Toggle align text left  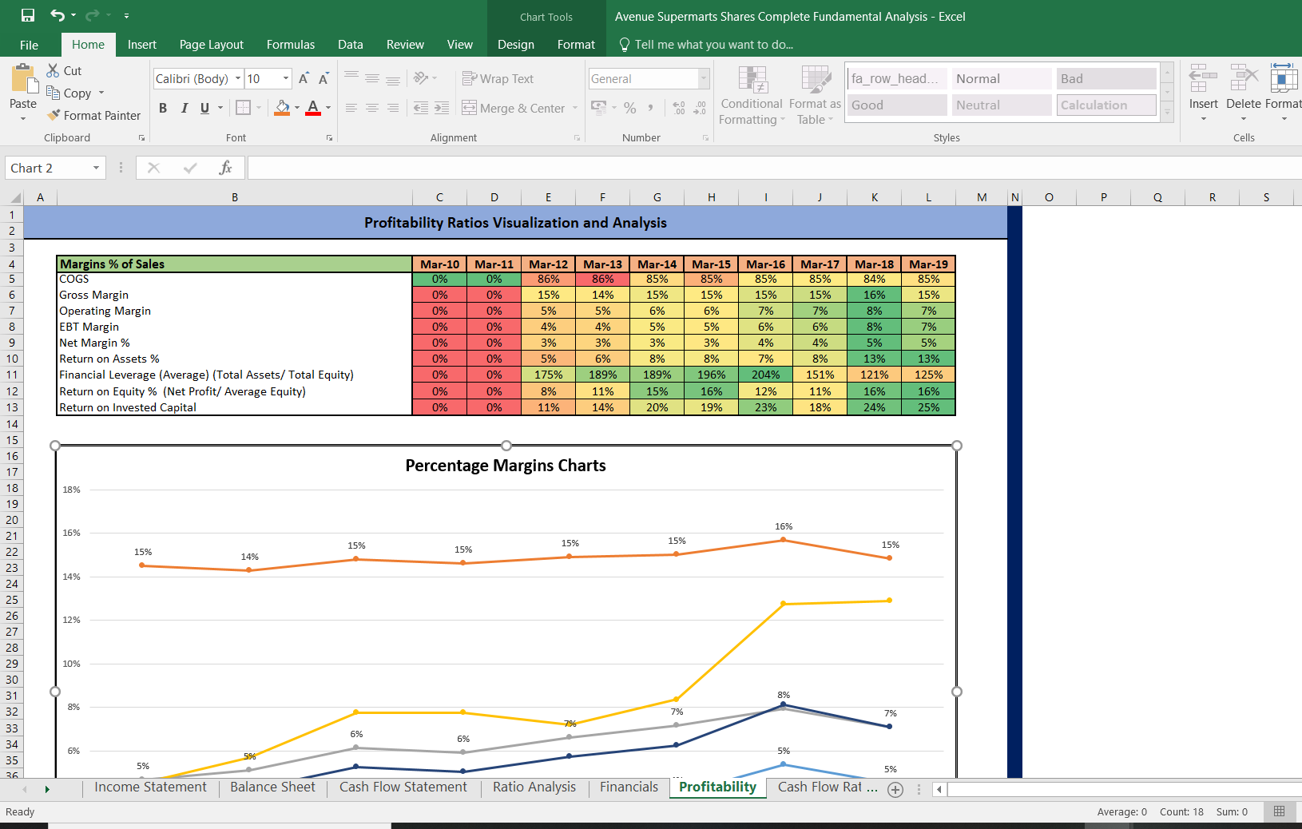[351, 108]
